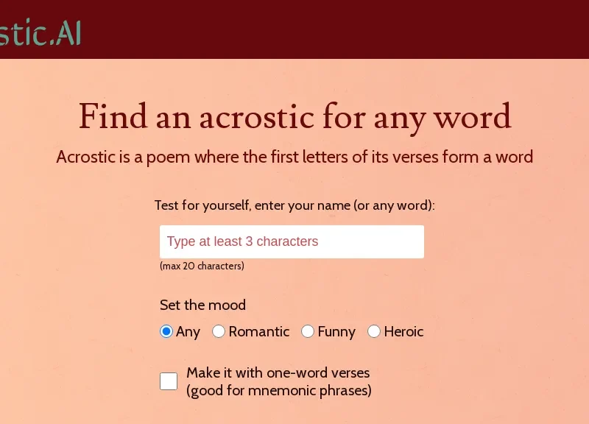This screenshot has width=589, height=424.
Task: Click the '(max 20 characters)' hint text
Action: 202,266
